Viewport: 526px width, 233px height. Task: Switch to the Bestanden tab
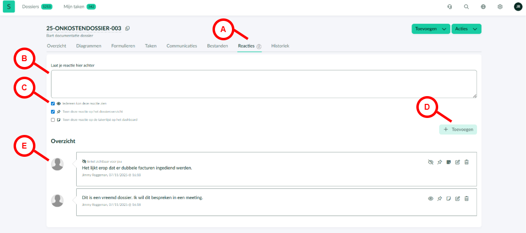217,46
